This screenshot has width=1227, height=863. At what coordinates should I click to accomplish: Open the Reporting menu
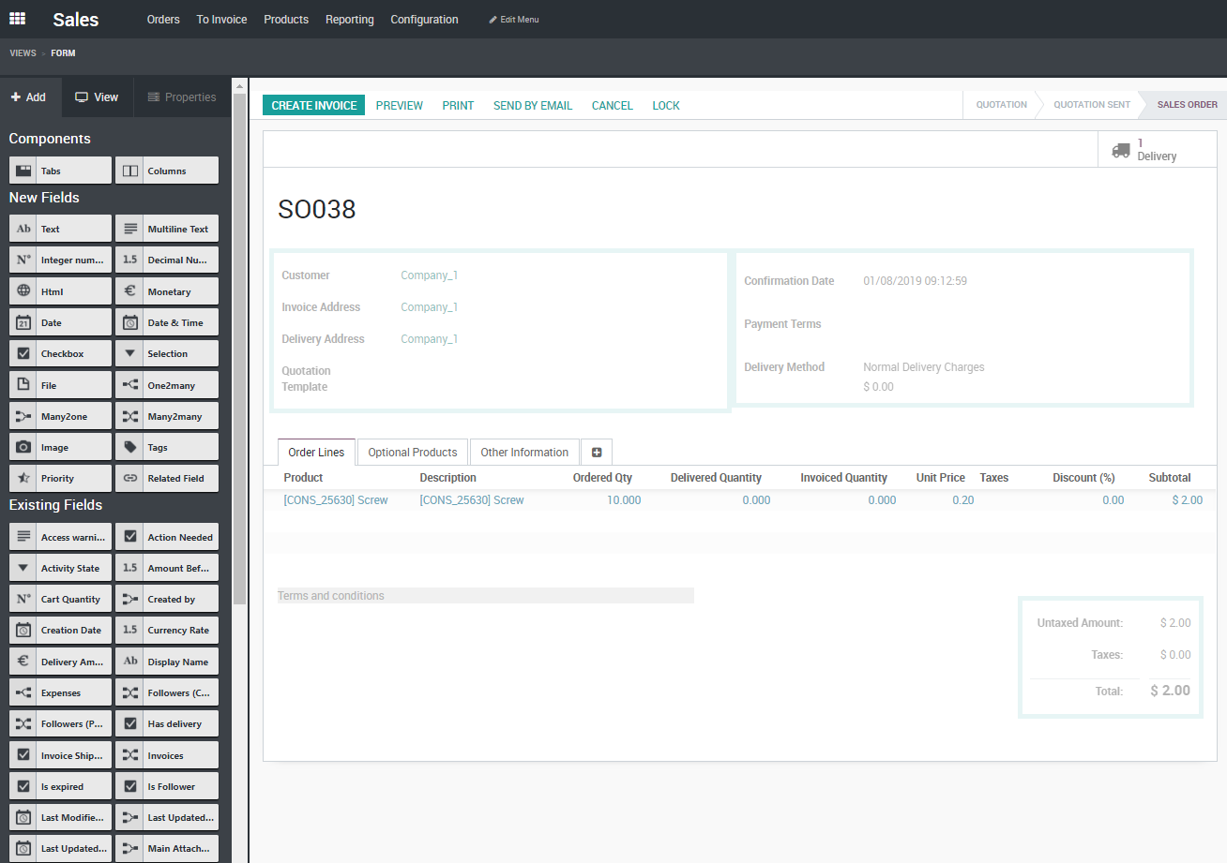click(x=350, y=20)
